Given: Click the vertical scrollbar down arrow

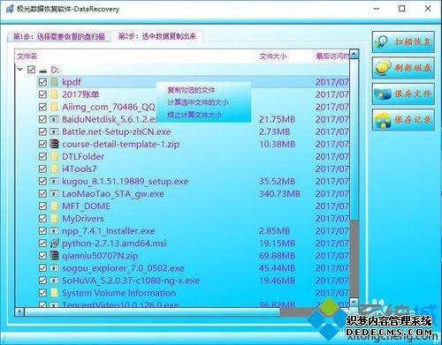Looking at the screenshot, I should coord(354,303).
